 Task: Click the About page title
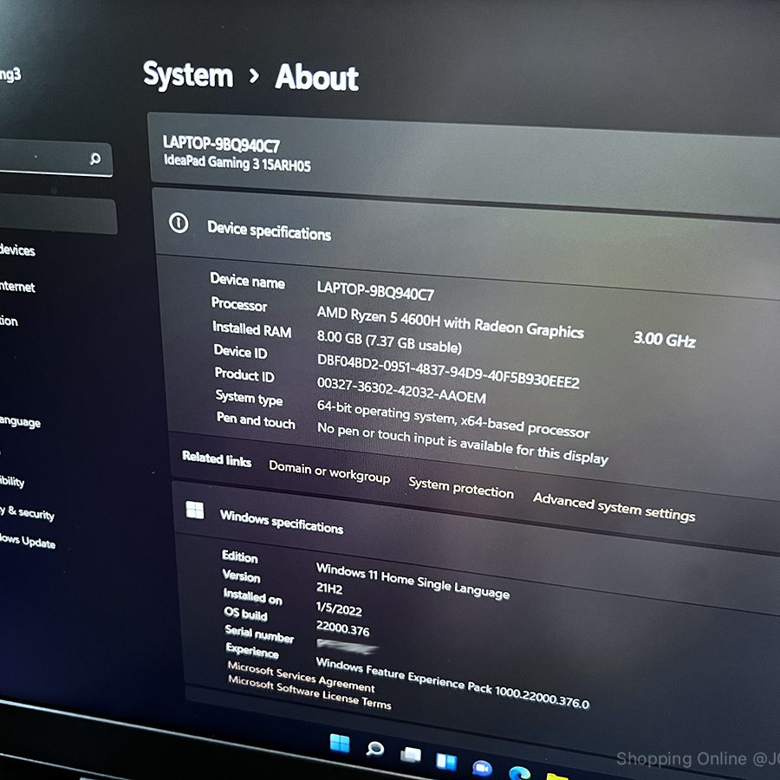click(317, 76)
